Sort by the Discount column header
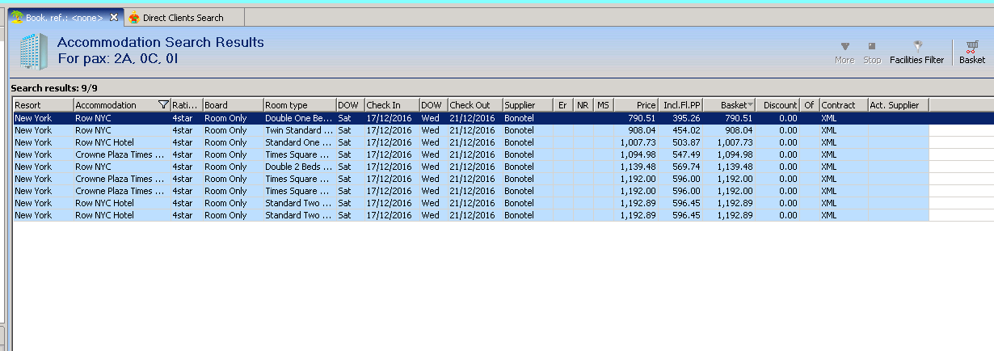The image size is (994, 351). point(779,105)
